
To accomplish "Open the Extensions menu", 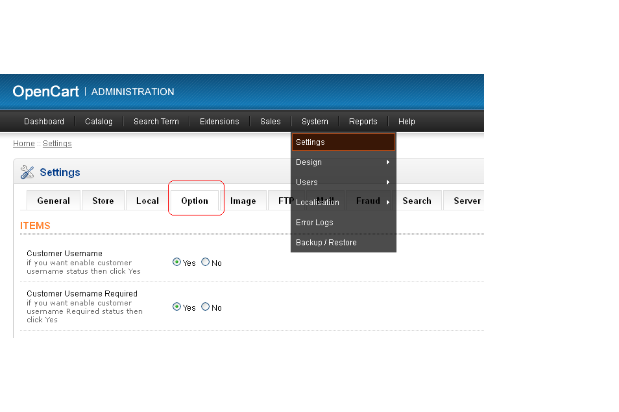I will pyautogui.click(x=219, y=122).
